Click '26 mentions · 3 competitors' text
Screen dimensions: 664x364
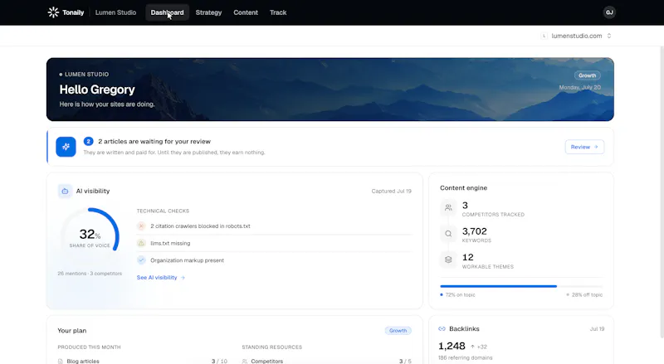click(90, 274)
